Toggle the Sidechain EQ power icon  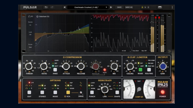click(x=37, y=17)
